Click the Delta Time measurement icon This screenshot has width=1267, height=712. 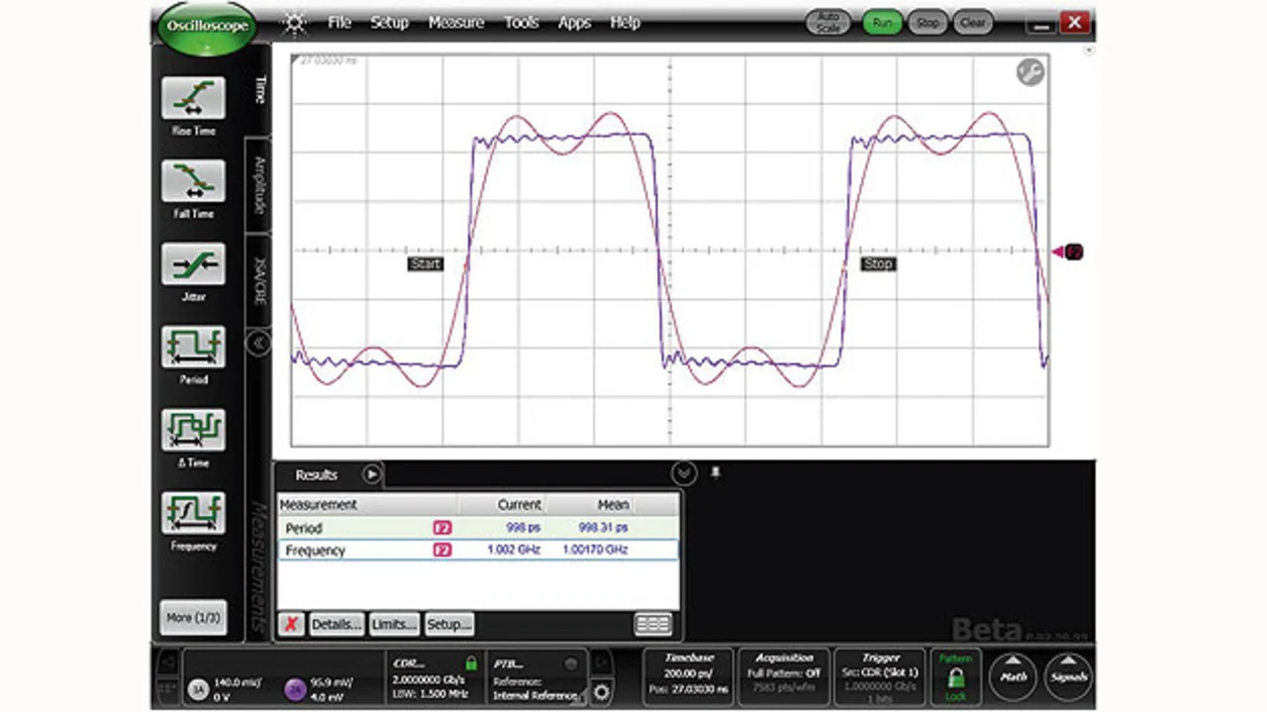(193, 431)
